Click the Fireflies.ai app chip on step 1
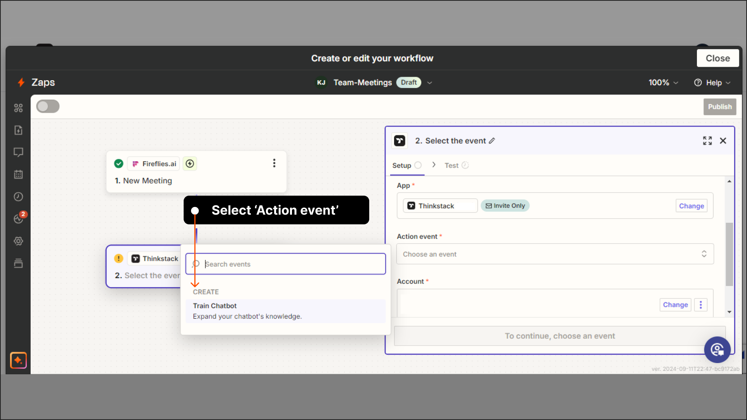Screen dimensions: 747x420 click(154, 164)
